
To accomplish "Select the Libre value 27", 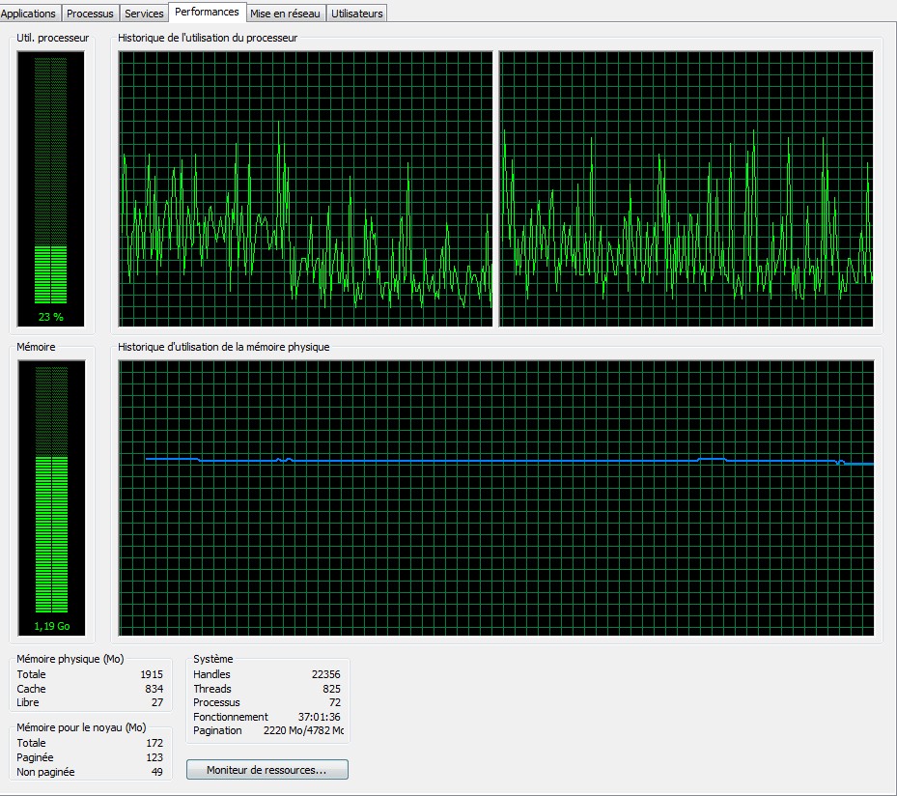I will (157, 702).
